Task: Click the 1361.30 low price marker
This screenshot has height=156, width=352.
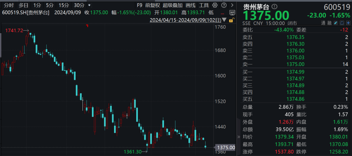Action: point(133,152)
